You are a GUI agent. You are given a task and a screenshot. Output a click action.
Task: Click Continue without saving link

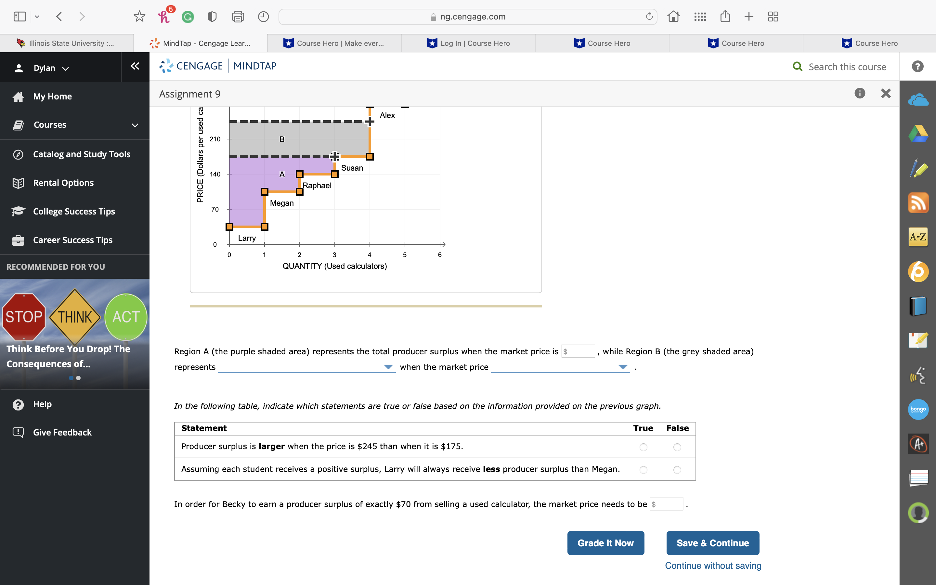click(713, 565)
